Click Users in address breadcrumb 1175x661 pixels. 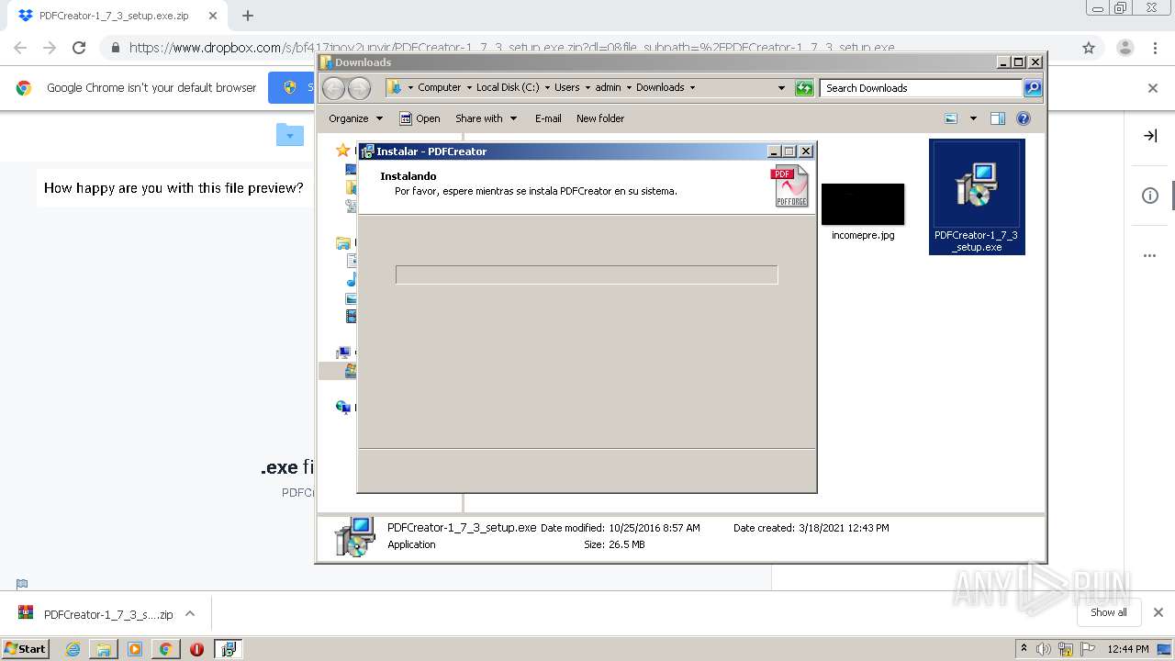tap(566, 88)
